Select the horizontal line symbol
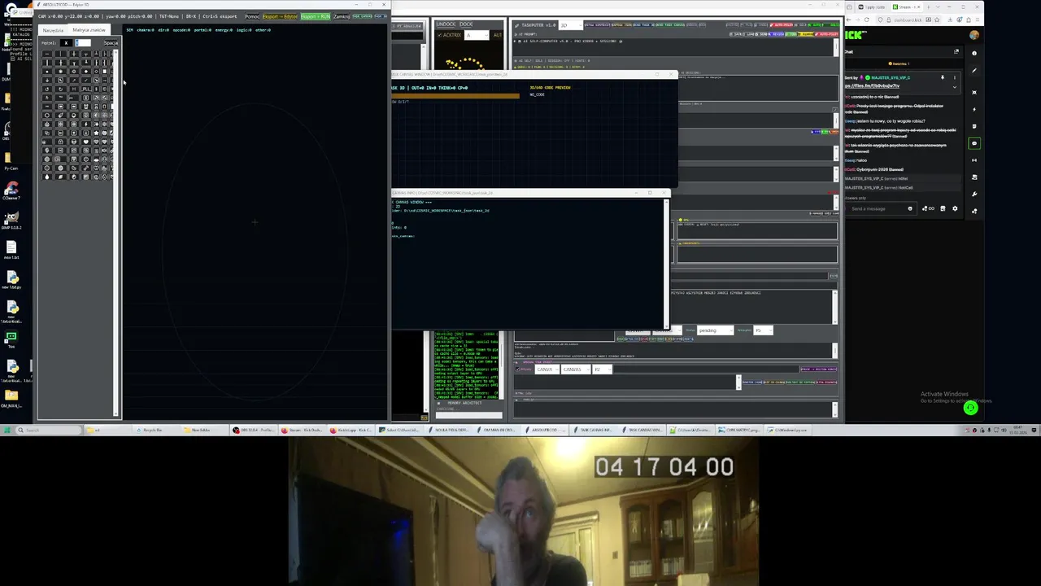This screenshot has height=586, width=1041. (47, 54)
